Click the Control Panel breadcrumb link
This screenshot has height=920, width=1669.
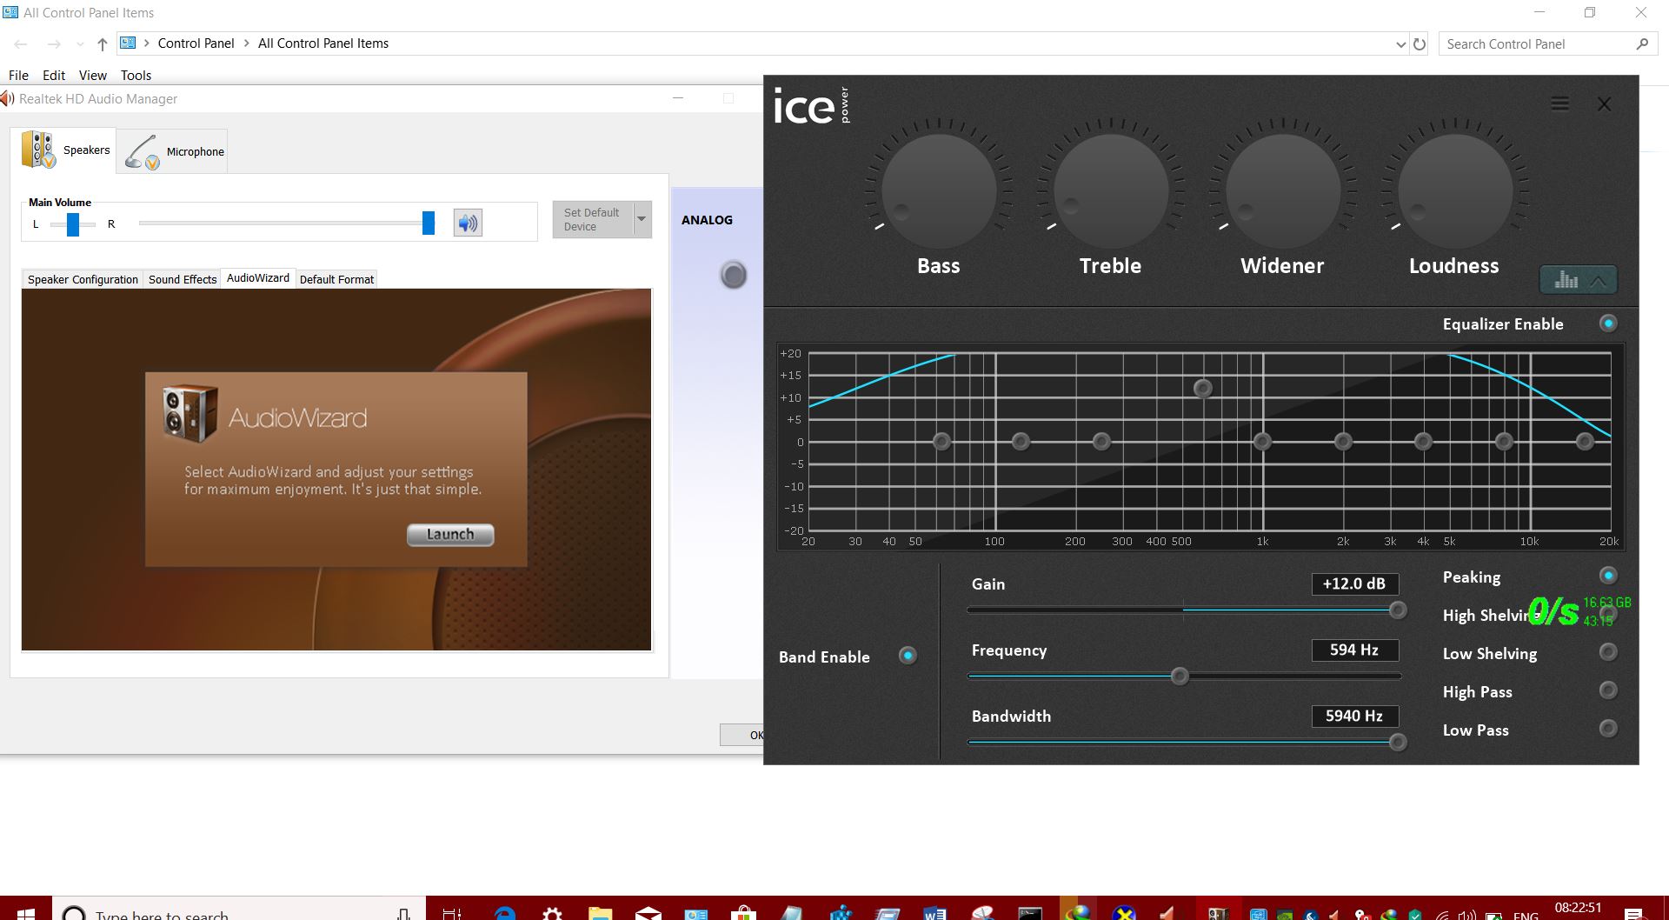(196, 43)
